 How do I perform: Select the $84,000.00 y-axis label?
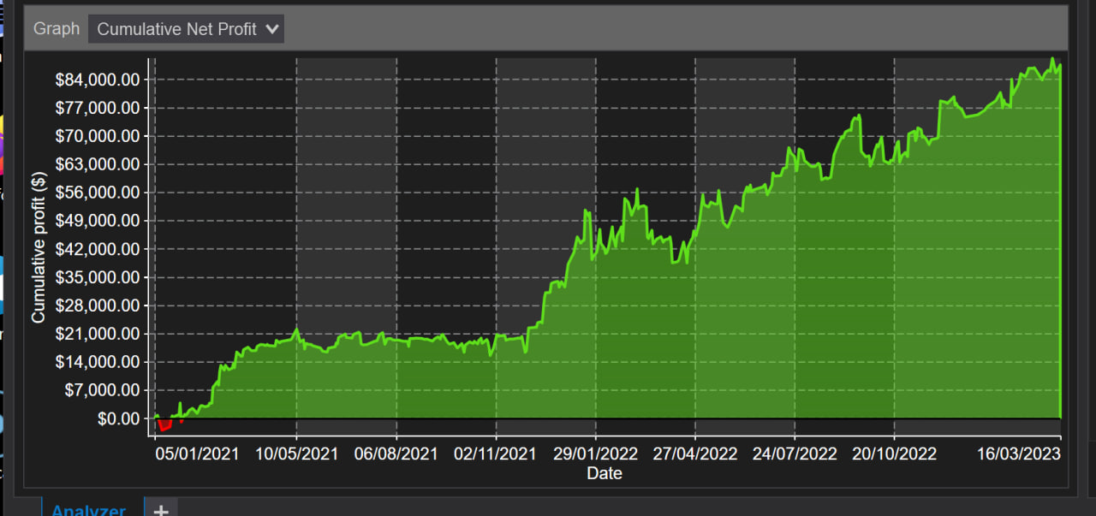tap(97, 80)
